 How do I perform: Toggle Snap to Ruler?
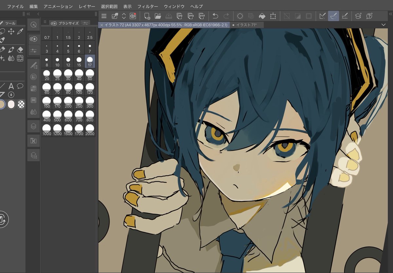(x=323, y=16)
